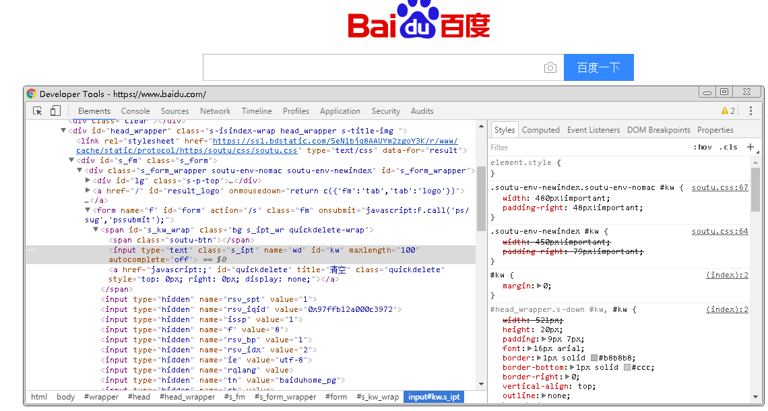Select the hidden input name="rsv_spt" row
The width and height of the screenshot is (768, 411).
pyautogui.click(x=209, y=299)
